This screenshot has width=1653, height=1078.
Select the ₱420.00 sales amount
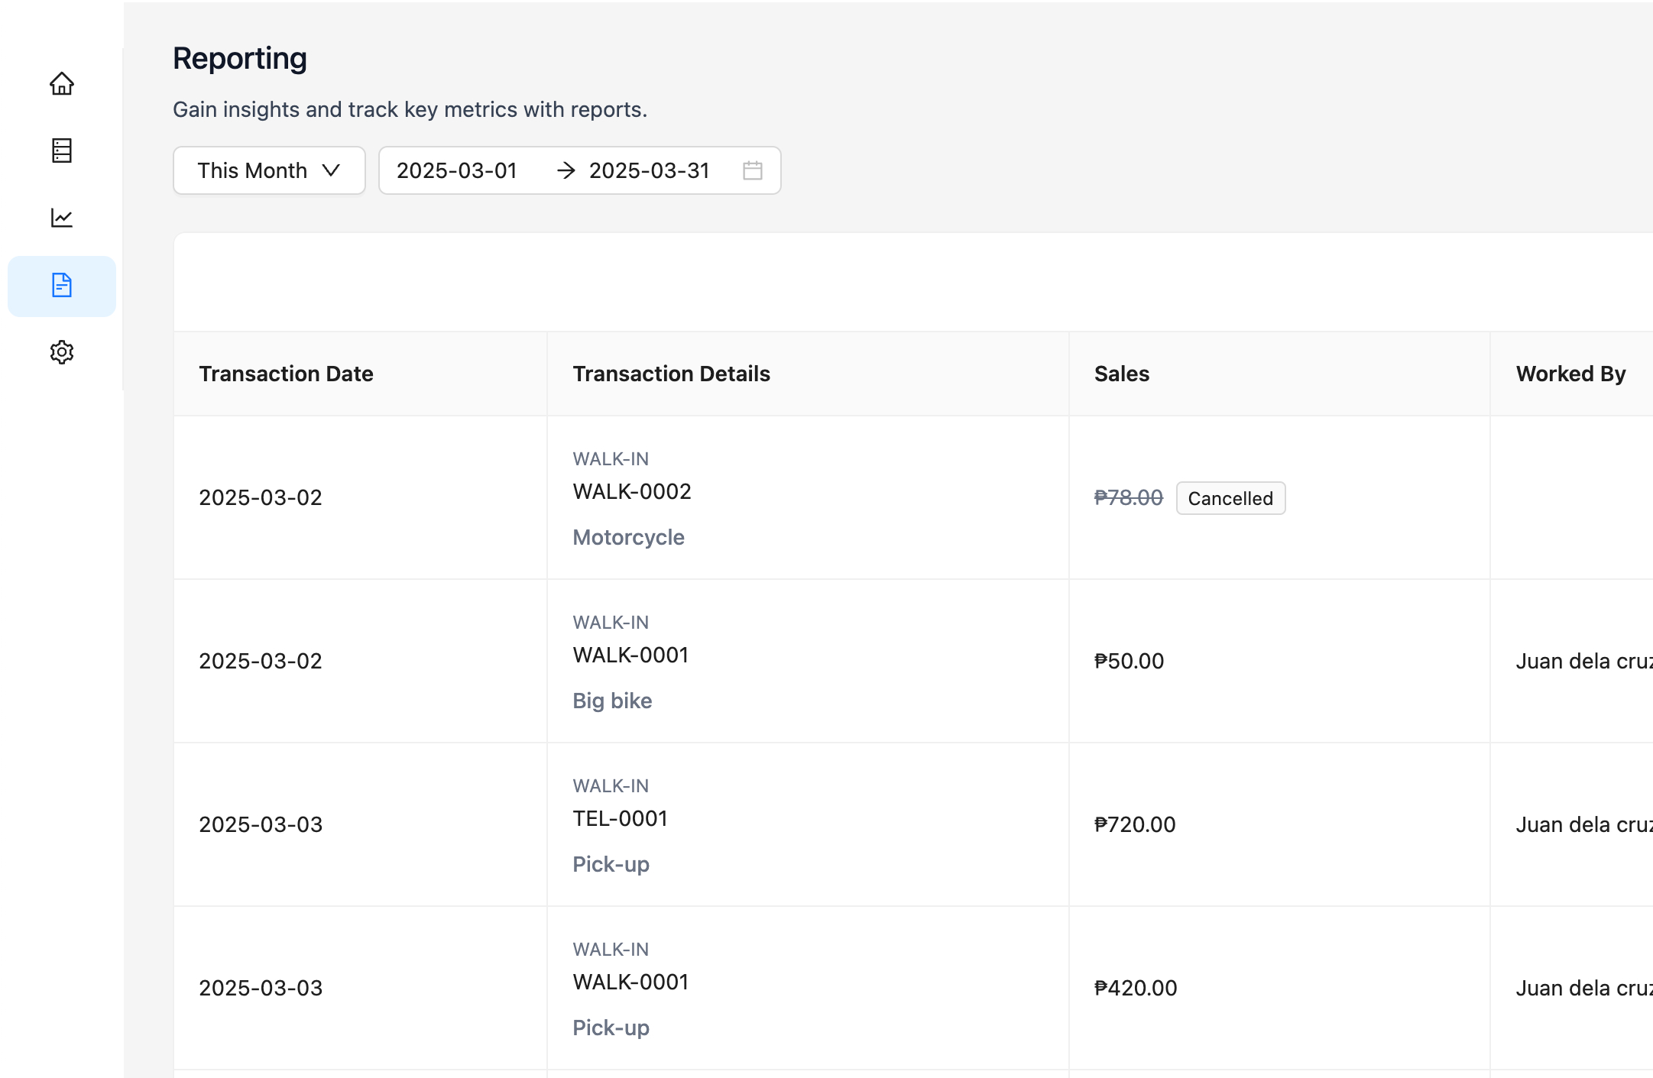tap(1136, 988)
